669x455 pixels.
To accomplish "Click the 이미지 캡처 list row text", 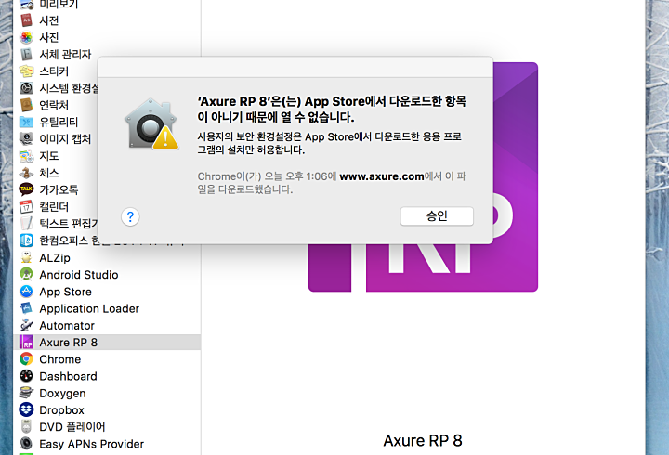I will (65, 139).
